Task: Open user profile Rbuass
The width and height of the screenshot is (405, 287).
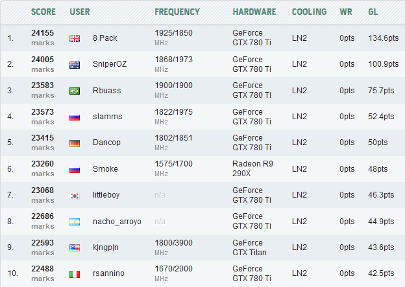Action: point(107,91)
